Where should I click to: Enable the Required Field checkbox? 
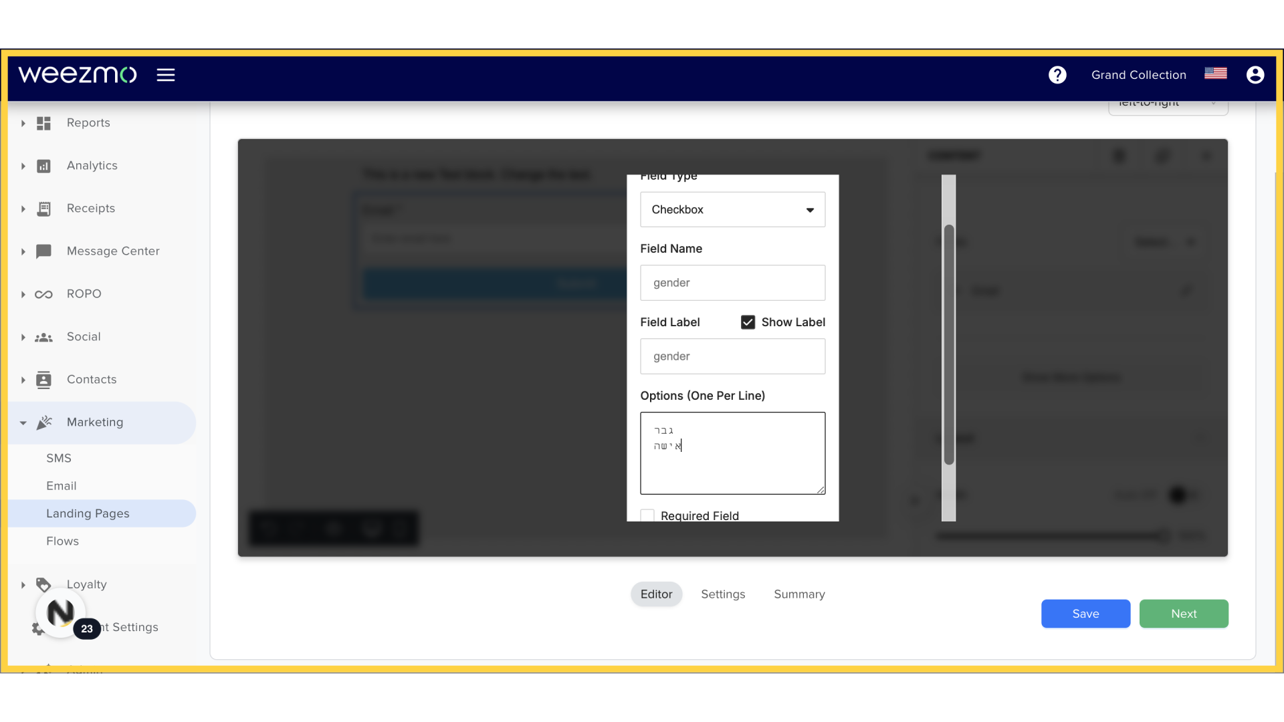(647, 515)
